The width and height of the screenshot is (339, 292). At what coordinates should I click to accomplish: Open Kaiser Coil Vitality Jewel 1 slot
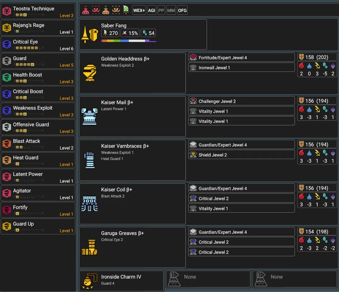(241, 208)
